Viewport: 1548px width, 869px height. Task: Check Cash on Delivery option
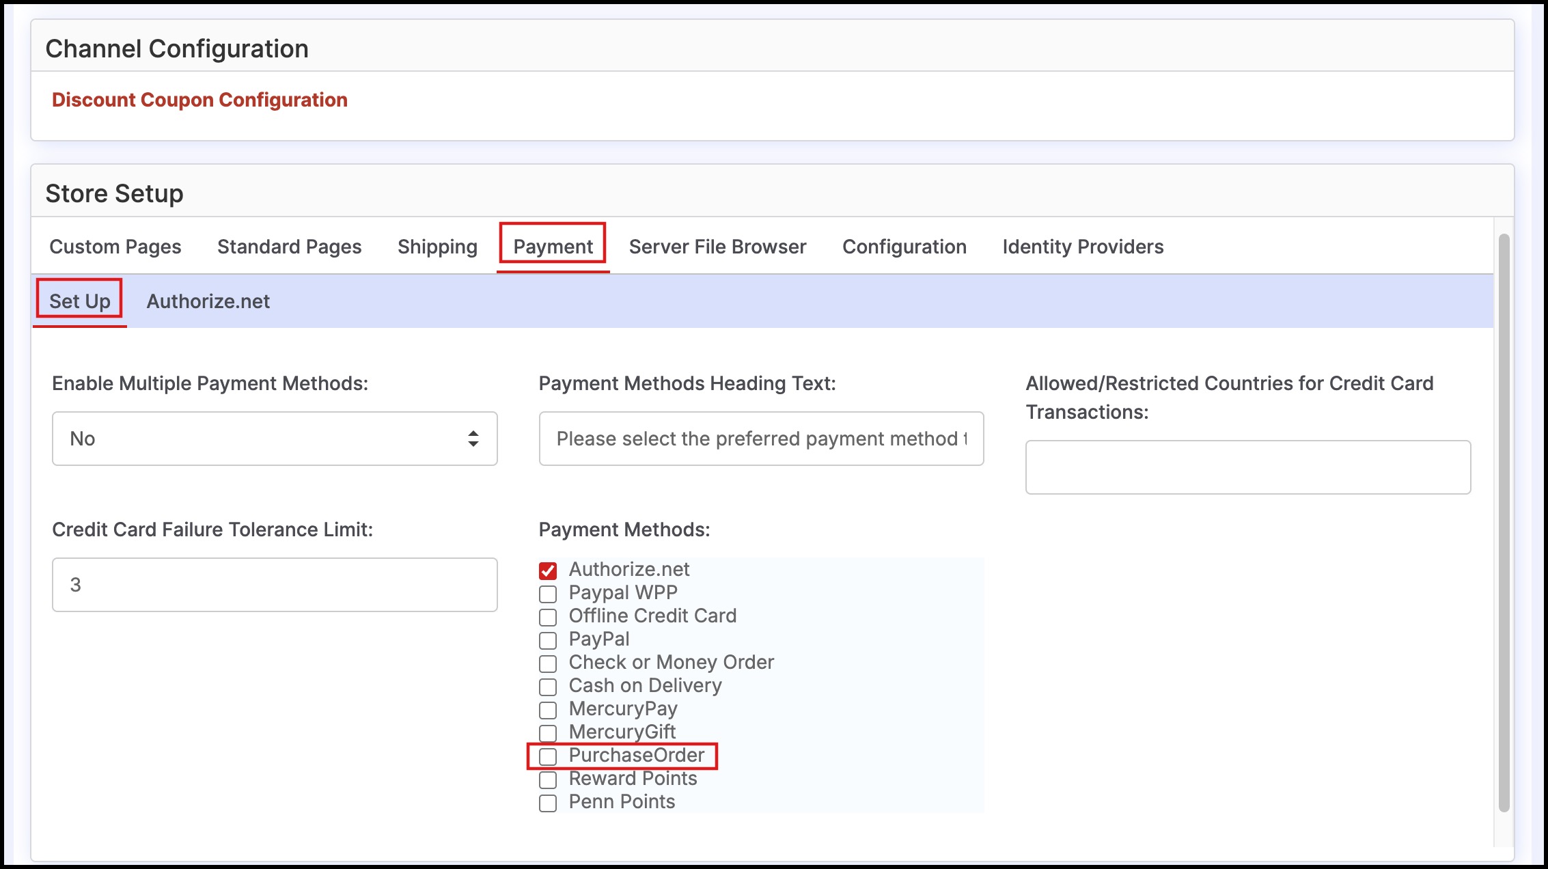tap(548, 687)
